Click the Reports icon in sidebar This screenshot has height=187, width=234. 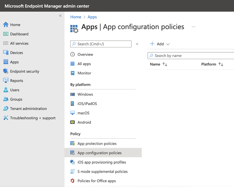tap(6, 81)
